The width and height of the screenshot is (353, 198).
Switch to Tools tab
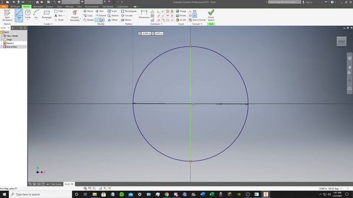[60, 7]
